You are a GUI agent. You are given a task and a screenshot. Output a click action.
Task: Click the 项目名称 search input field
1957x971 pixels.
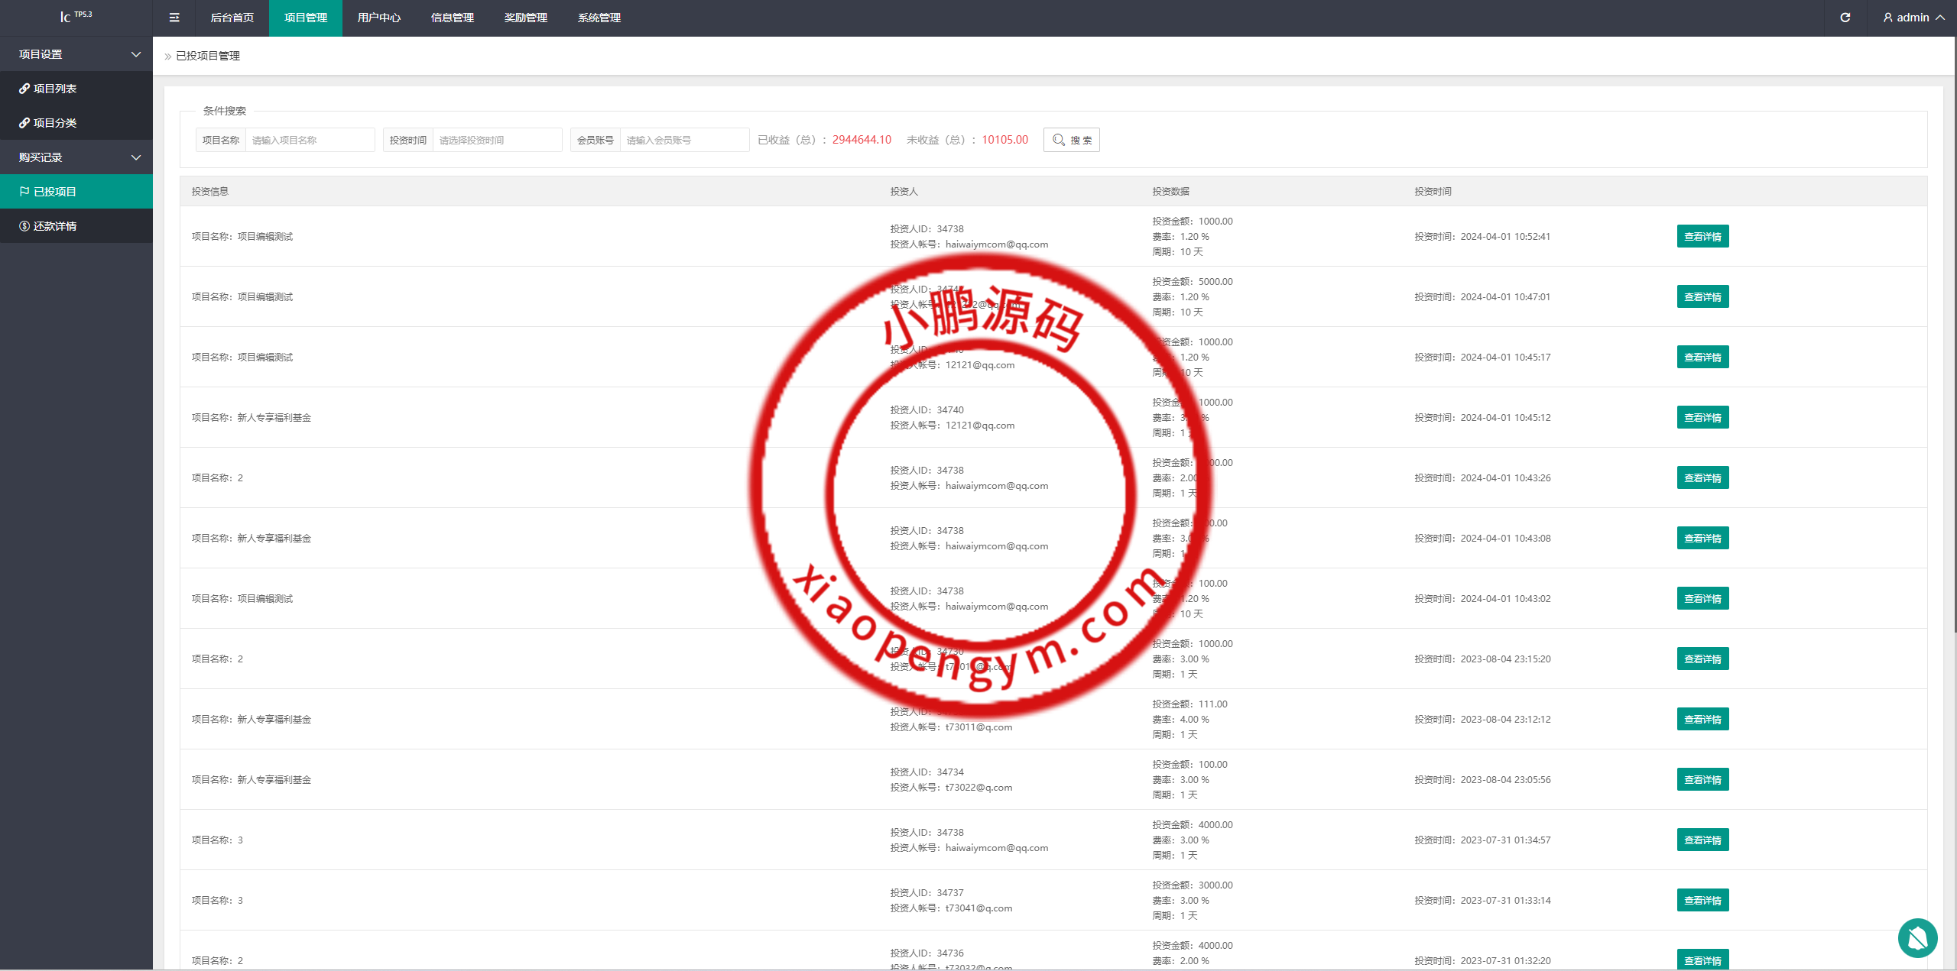coord(310,140)
